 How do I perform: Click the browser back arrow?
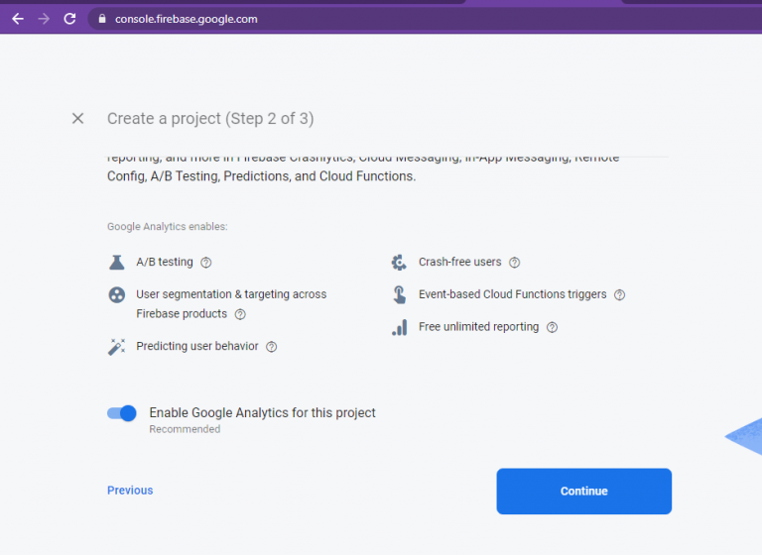(18, 19)
